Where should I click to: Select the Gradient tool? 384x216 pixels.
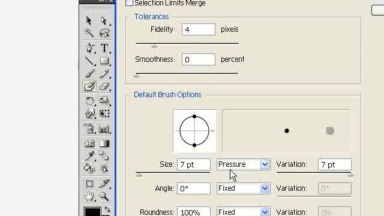coord(104,143)
